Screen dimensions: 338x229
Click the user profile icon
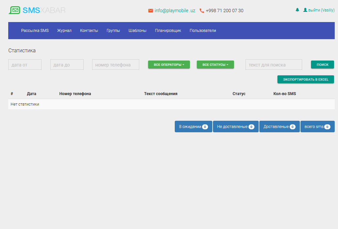pos(305,10)
